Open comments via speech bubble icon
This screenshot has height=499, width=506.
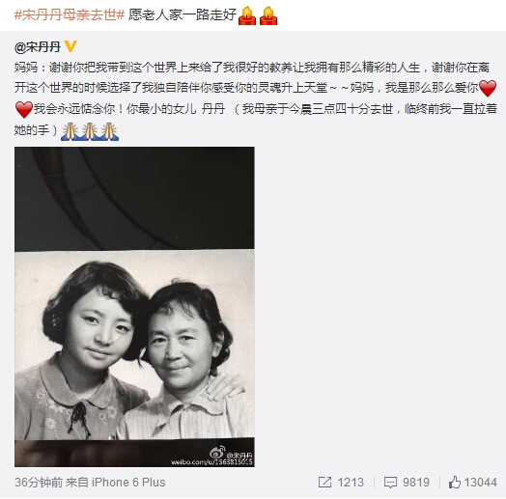tap(390, 483)
